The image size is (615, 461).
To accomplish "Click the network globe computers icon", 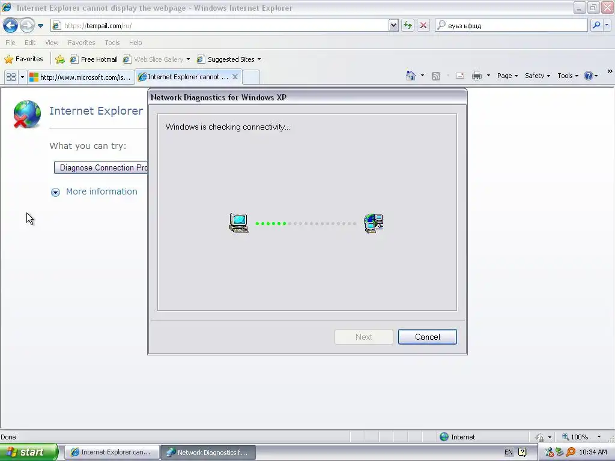I will tap(374, 223).
